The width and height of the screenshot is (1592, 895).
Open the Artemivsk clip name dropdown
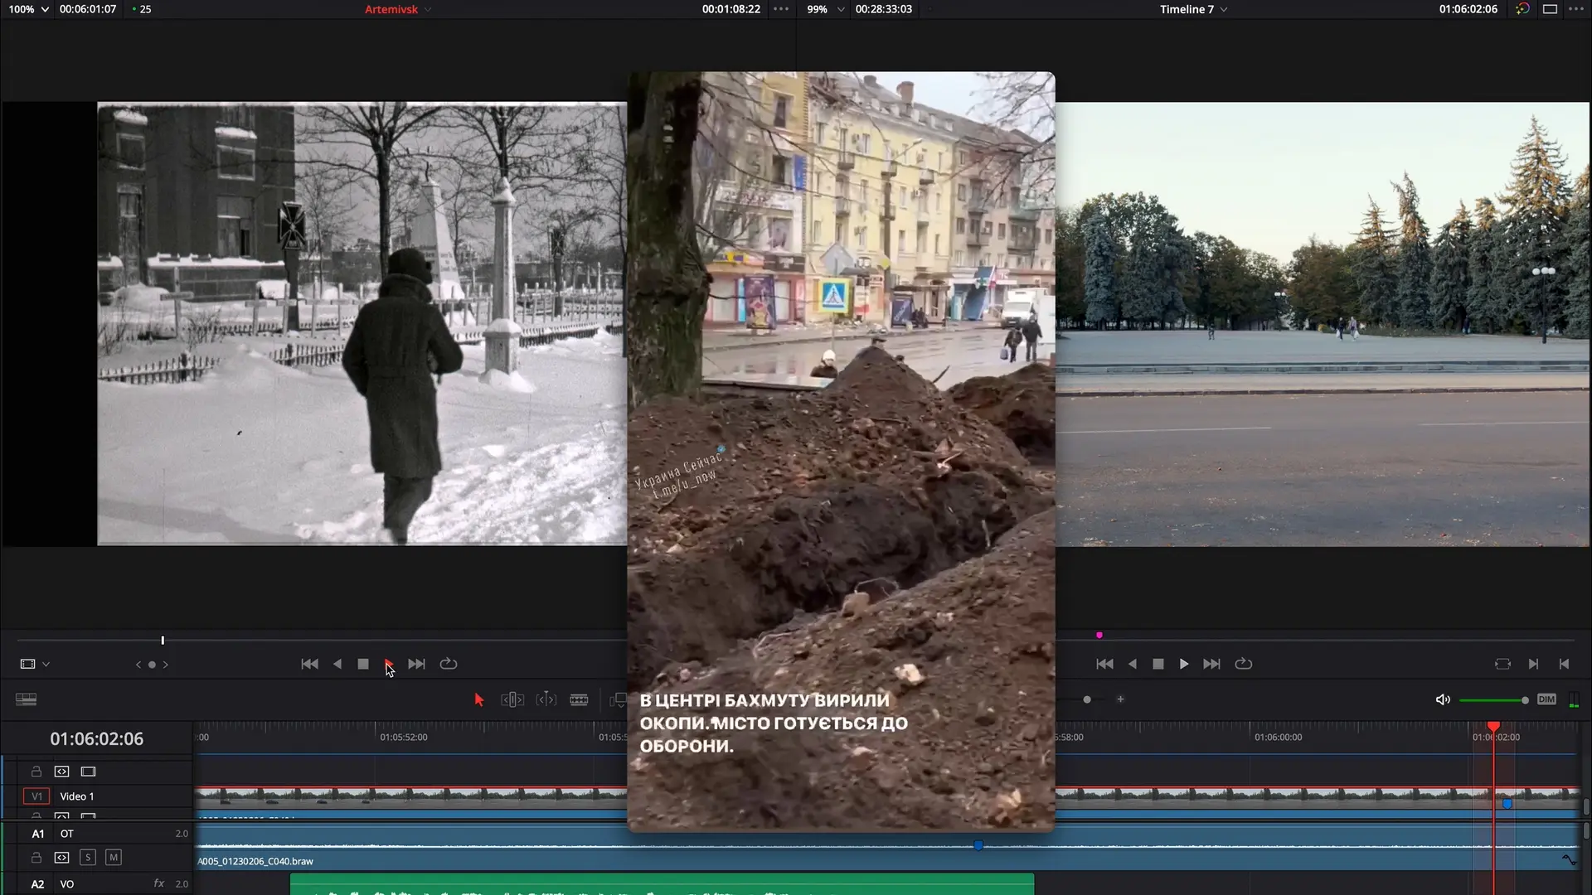(398, 9)
